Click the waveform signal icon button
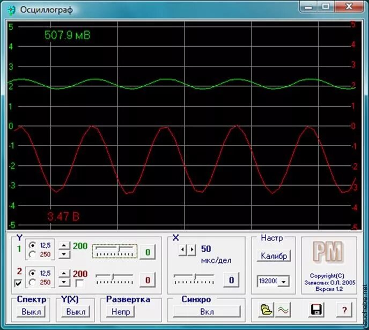369x330 pixels. (x=283, y=310)
